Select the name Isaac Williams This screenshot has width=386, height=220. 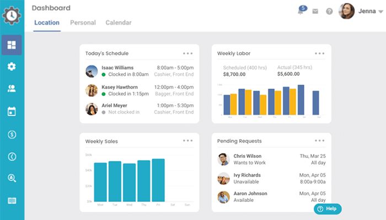click(x=117, y=68)
